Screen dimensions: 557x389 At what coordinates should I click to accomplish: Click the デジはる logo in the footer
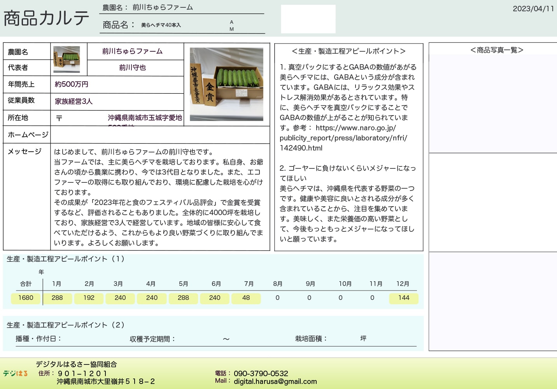click(x=16, y=373)
